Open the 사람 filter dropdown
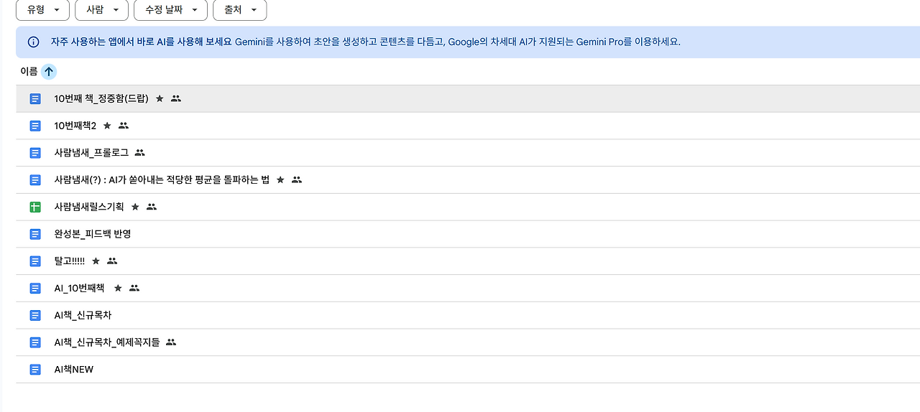 (x=101, y=10)
